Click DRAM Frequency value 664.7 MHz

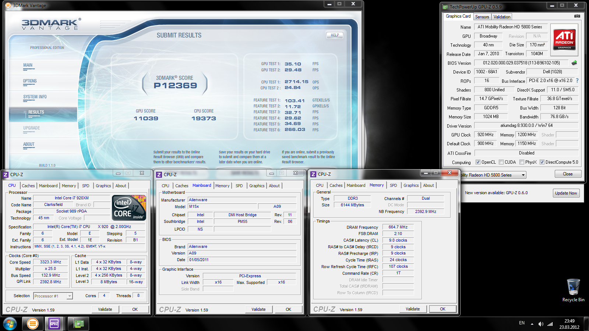click(398, 227)
